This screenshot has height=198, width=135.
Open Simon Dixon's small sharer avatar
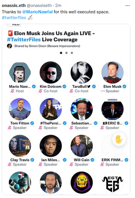point(10,46)
